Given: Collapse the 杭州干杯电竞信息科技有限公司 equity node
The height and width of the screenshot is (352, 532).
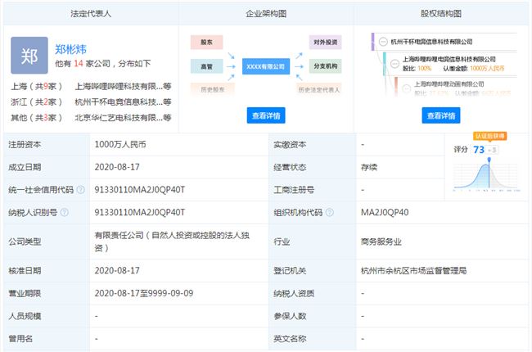Looking at the screenshot, I should click(x=383, y=41).
